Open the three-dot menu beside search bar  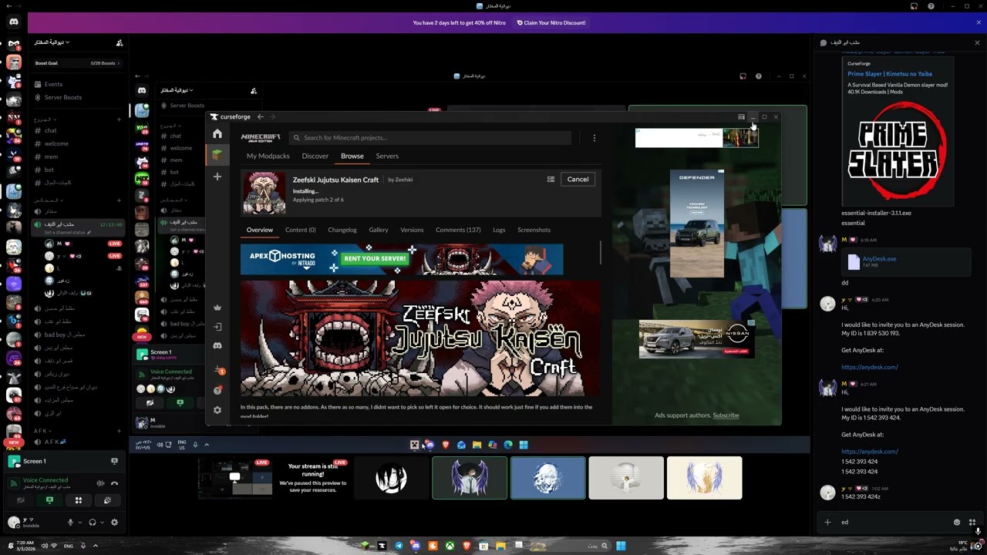[594, 138]
